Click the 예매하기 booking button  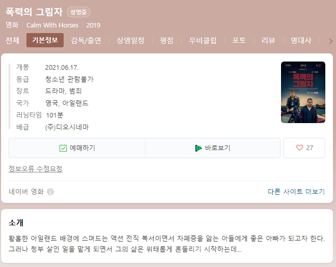click(77, 148)
